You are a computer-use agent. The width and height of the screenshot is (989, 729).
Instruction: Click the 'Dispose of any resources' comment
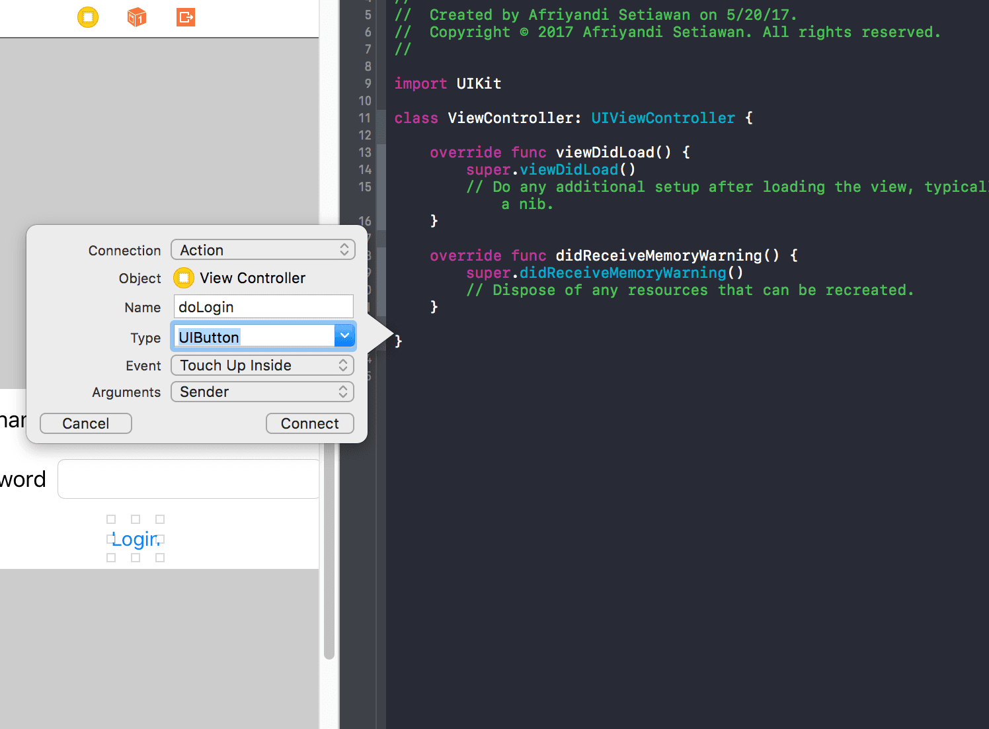pos(690,290)
